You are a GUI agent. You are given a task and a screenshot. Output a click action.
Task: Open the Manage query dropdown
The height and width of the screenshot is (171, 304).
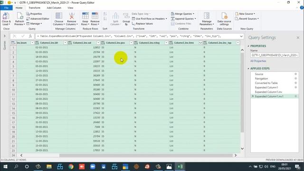click(34, 23)
